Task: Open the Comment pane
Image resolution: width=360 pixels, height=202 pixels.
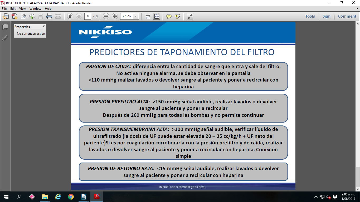Action: (x=347, y=16)
